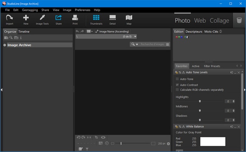Switch to Photo mode
The width and height of the screenshot is (246, 152).
click(183, 20)
